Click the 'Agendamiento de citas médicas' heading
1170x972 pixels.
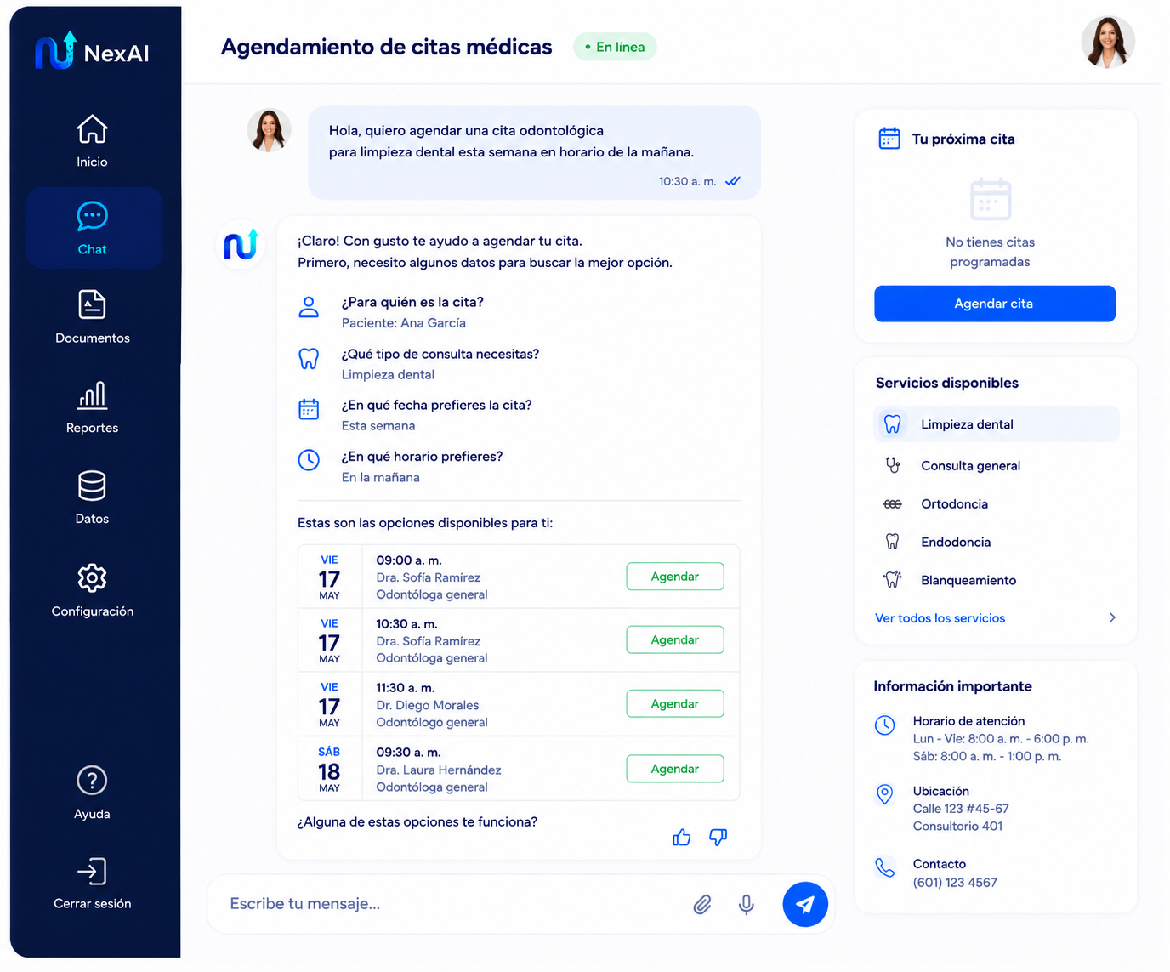pyautogui.click(x=387, y=47)
